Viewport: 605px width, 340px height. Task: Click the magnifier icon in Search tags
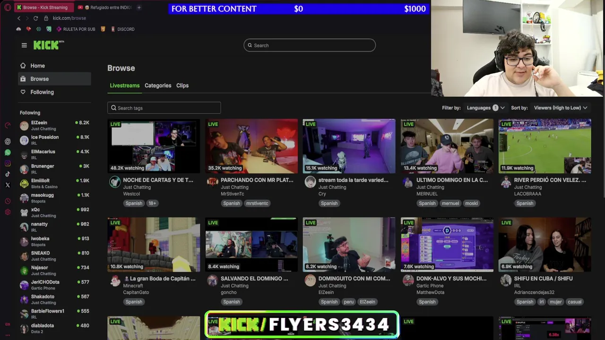pyautogui.click(x=113, y=108)
